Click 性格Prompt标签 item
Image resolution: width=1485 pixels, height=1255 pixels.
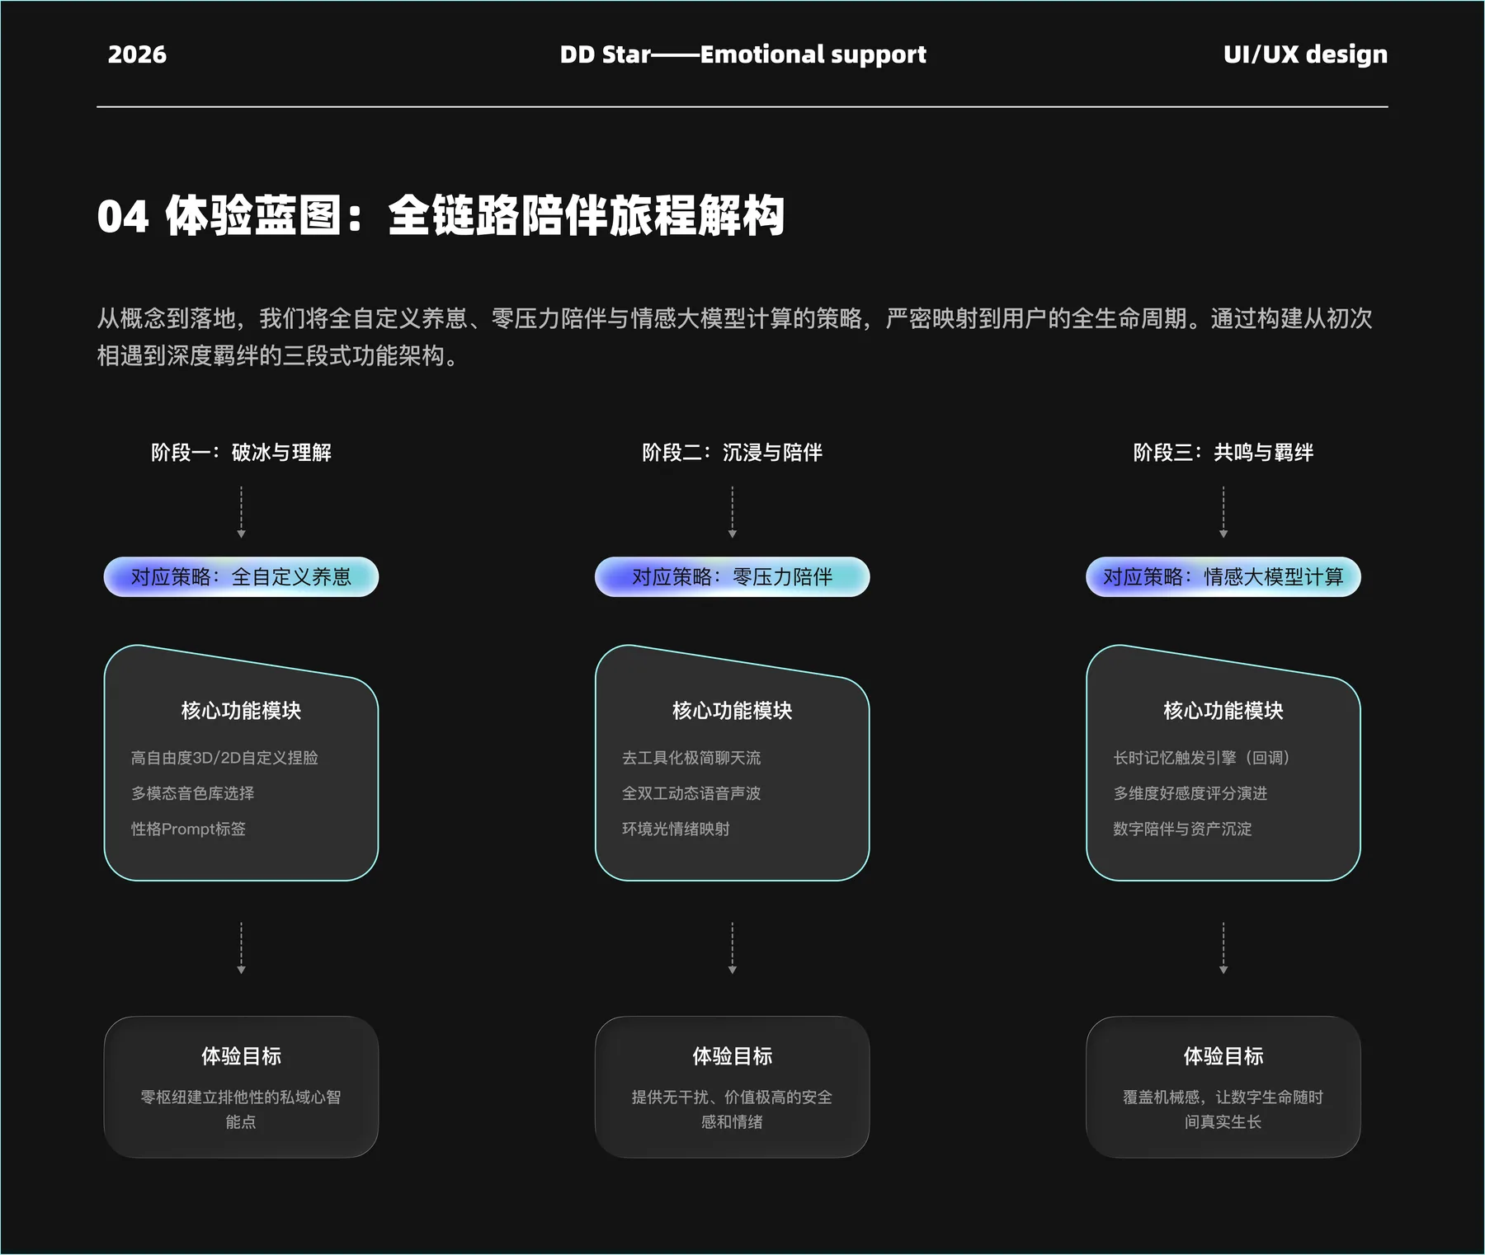coord(188,829)
